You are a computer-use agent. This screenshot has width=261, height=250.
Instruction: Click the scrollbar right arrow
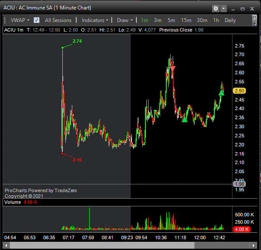(x=254, y=245)
